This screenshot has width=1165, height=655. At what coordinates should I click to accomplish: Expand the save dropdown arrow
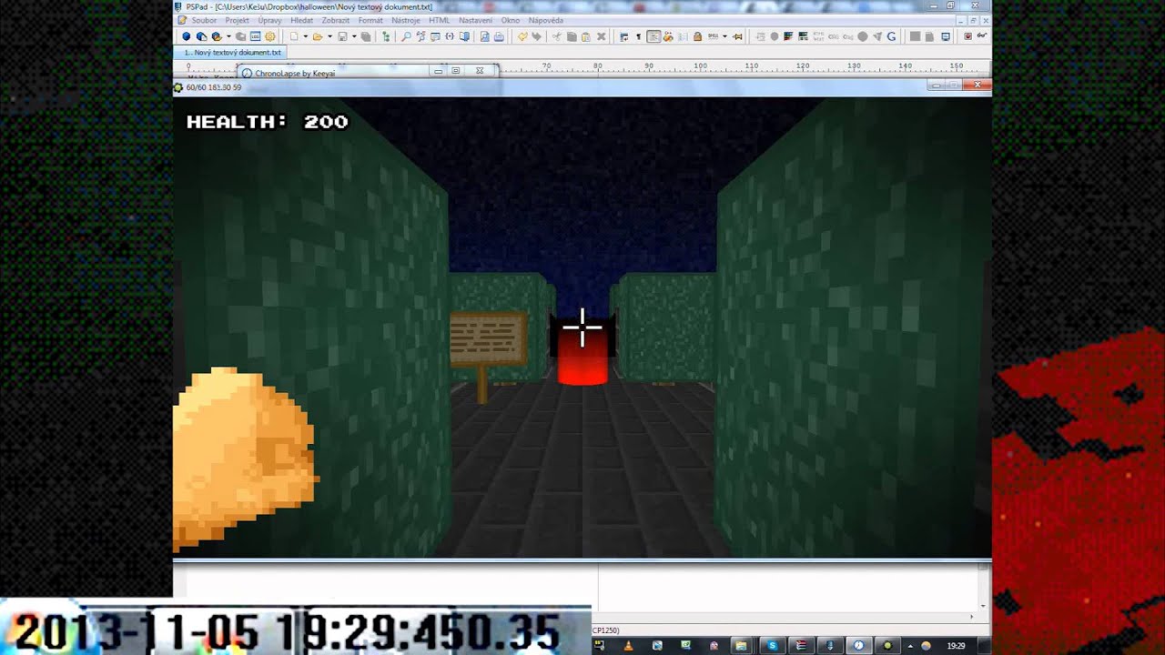353,36
